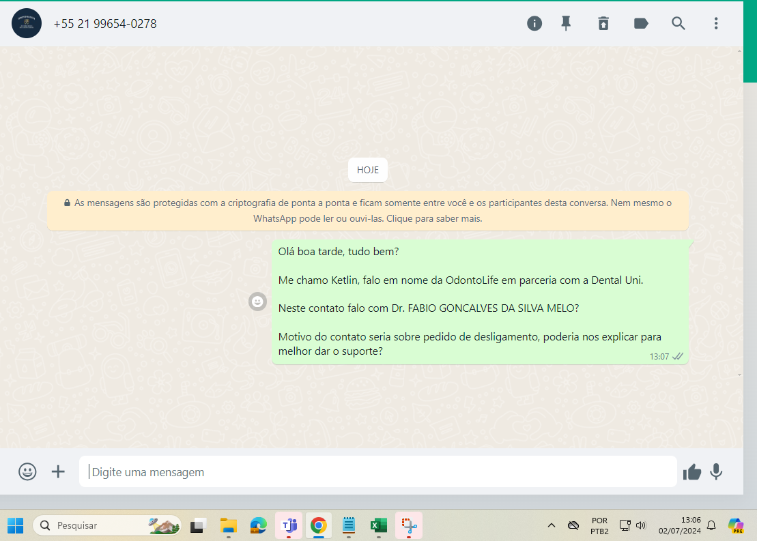Open Microsoft Teams from the taskbar
The height and width of the screenshot is (541, 757).
tap(289, 525)
